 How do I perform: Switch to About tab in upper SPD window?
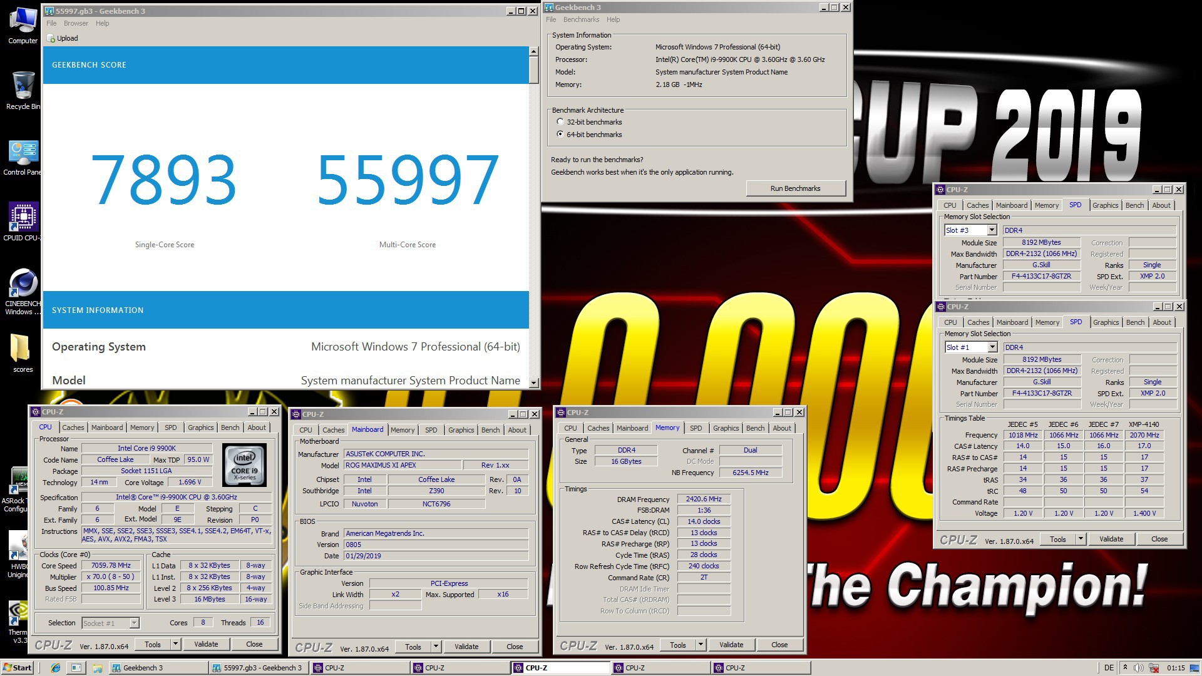1161,205
